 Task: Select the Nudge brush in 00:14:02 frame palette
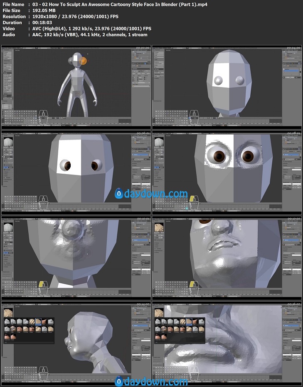20,329
